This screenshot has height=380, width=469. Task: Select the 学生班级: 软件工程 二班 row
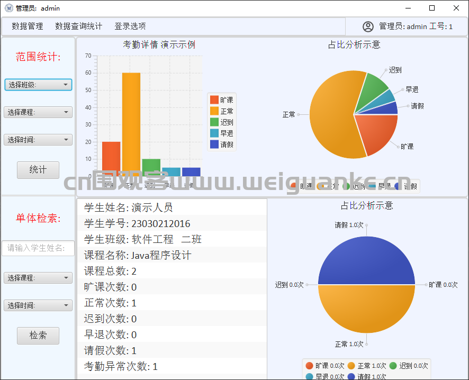(172, 239)
